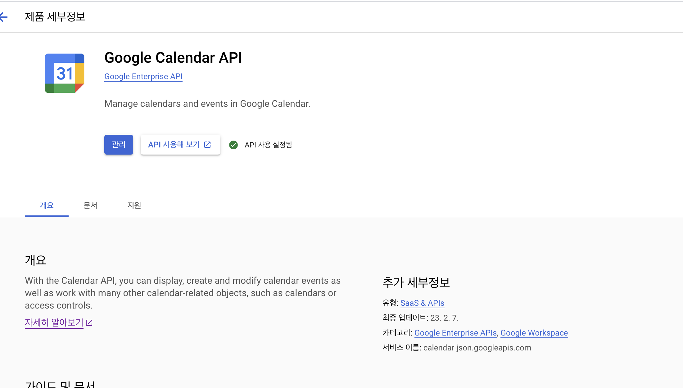This screenshot has height=388, width=683.
Task: Open the Google Enterprise APIs category link
Action: [x=455, y=333]
